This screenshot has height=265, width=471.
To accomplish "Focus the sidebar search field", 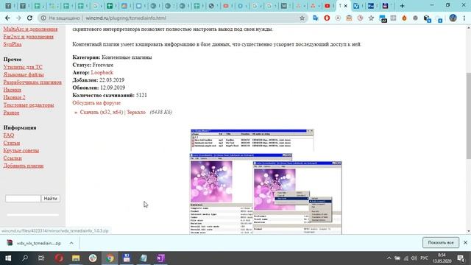I will [x=23, y=199].
